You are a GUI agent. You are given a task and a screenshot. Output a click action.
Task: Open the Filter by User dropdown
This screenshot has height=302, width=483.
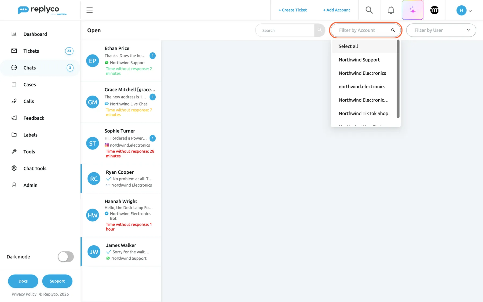pos(441,30)
